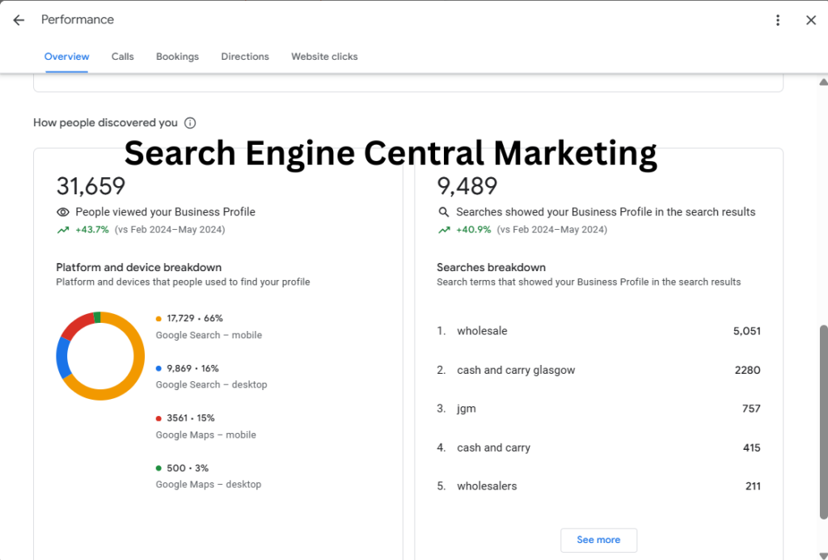The width and height of the screenshot is (828, 560).
Task: Close the Performance panel with X
Action: tap(811, 20)
